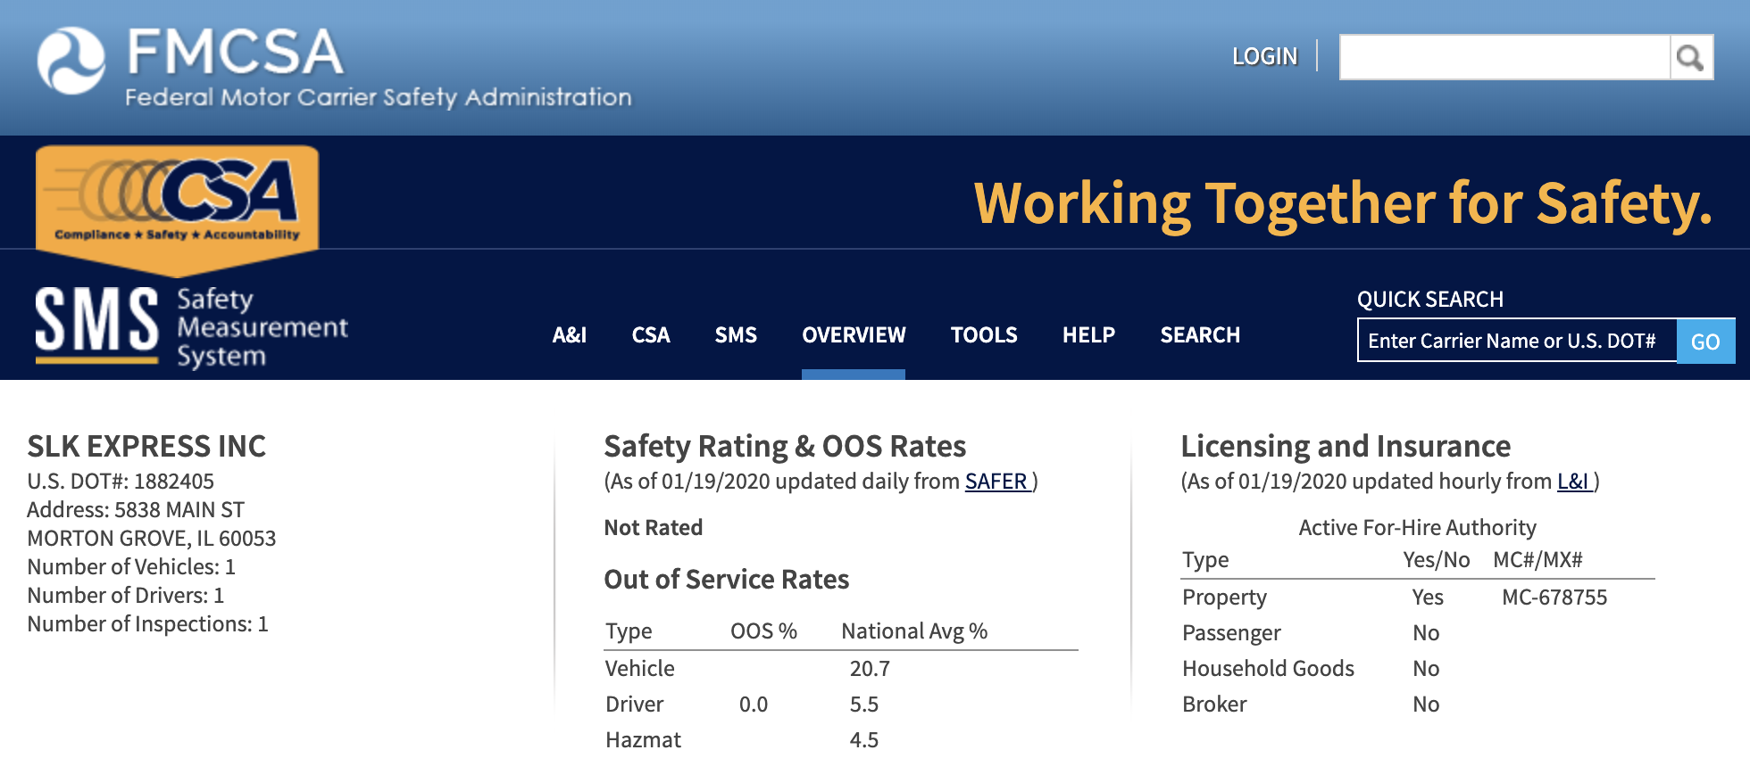The width and height of the screenshot is (1750, 783).
Task: Click the SLK EXPRESS INC heading
Action: pyautogui.click(x=146, y=446)
